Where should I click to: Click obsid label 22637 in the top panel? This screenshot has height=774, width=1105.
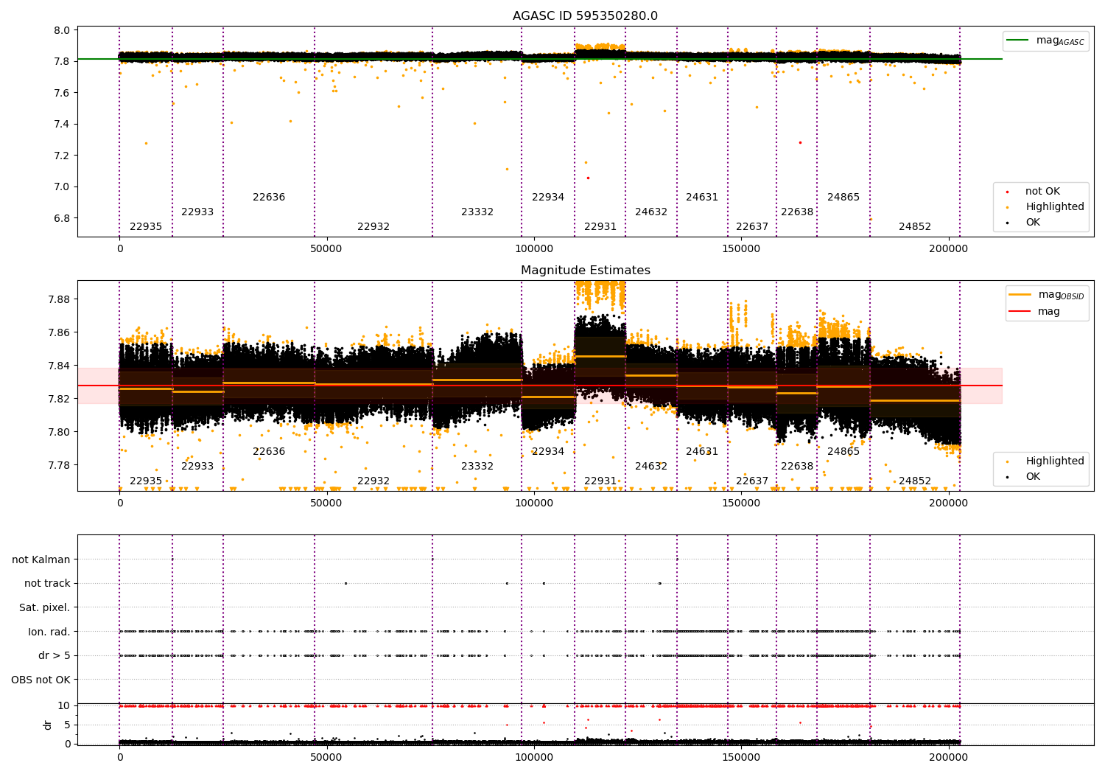pos(752,227)
